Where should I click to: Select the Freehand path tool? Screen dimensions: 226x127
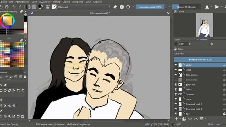[x=23, y=90]
